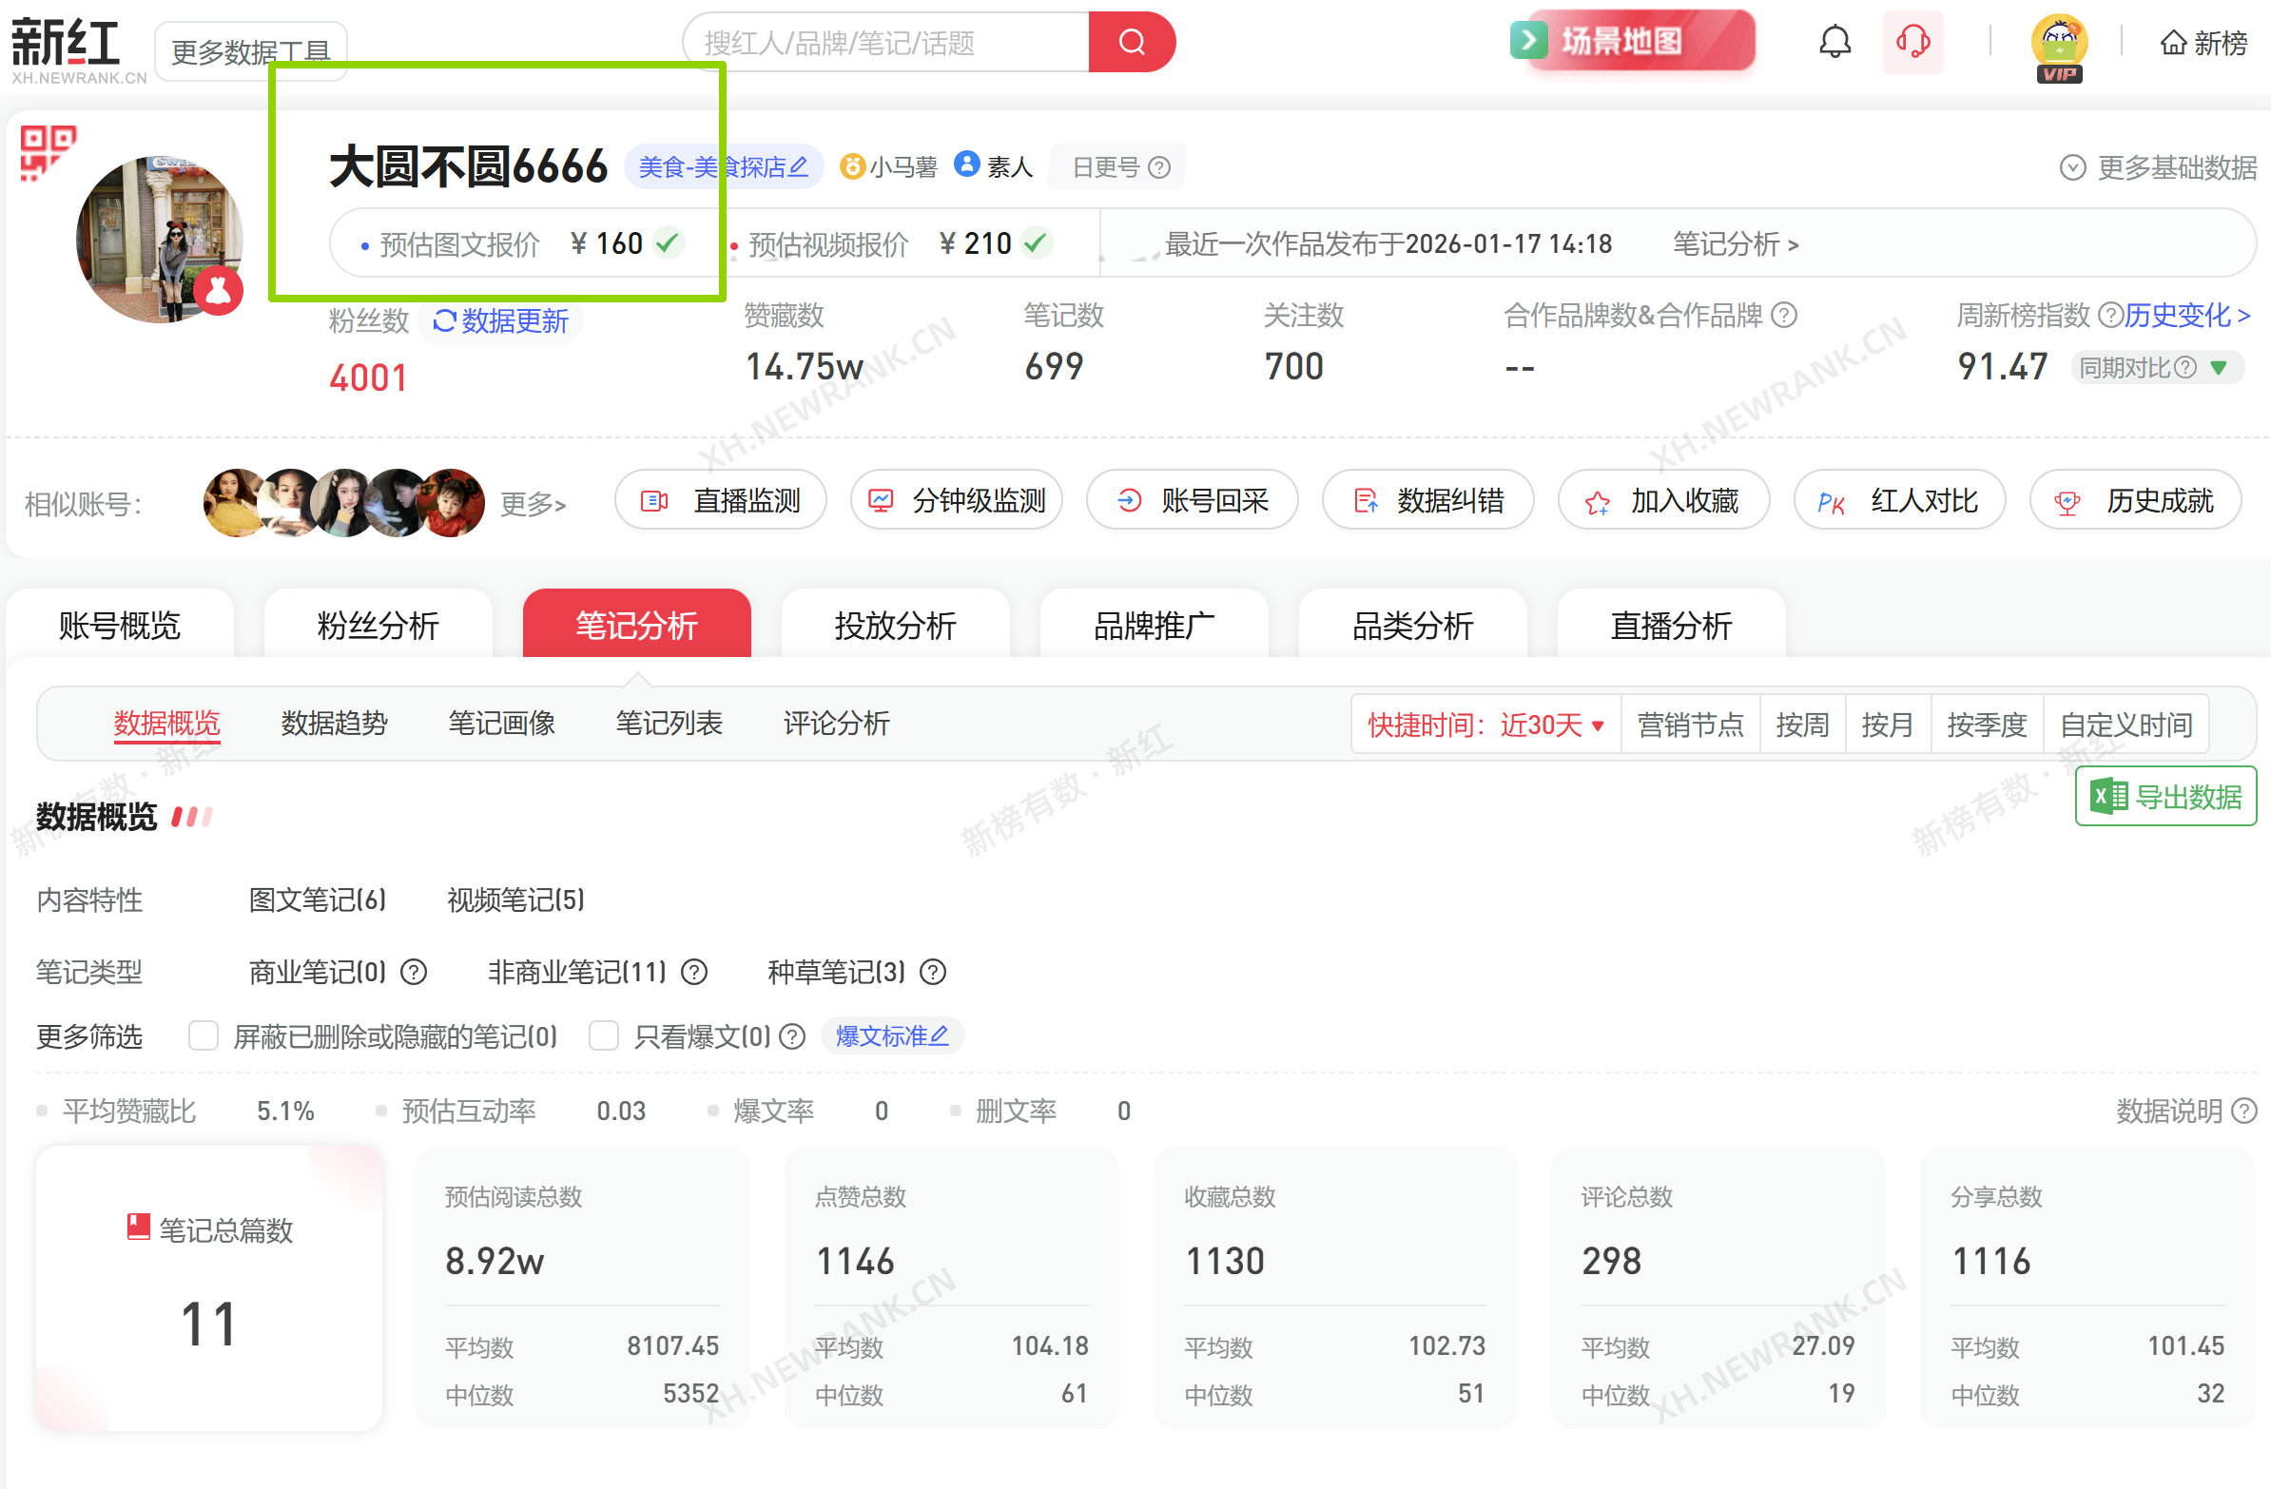The width and height of the screenshot is (2271, 1489).
Task: Click the search input field
Action: click(x=887, y=43)
